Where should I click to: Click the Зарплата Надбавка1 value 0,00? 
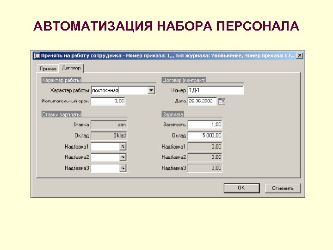point(205,146)
